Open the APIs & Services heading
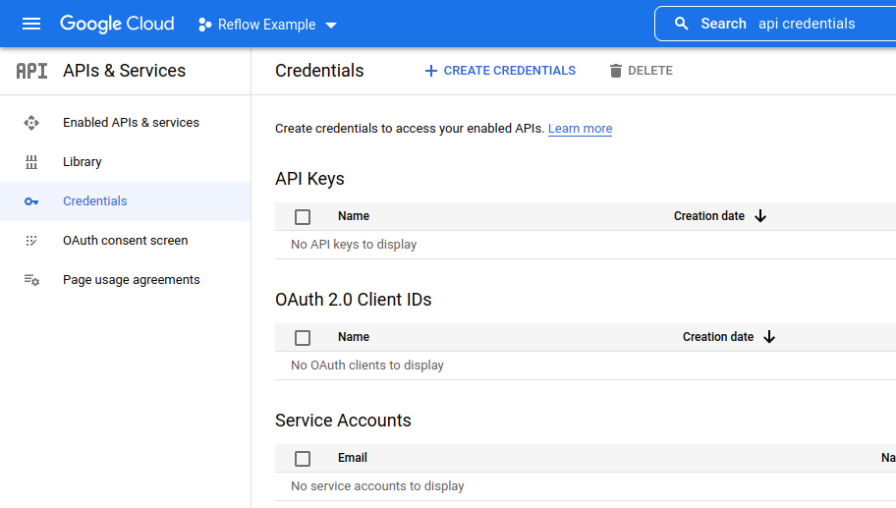The image size is (896, 508). pos(124,71)
